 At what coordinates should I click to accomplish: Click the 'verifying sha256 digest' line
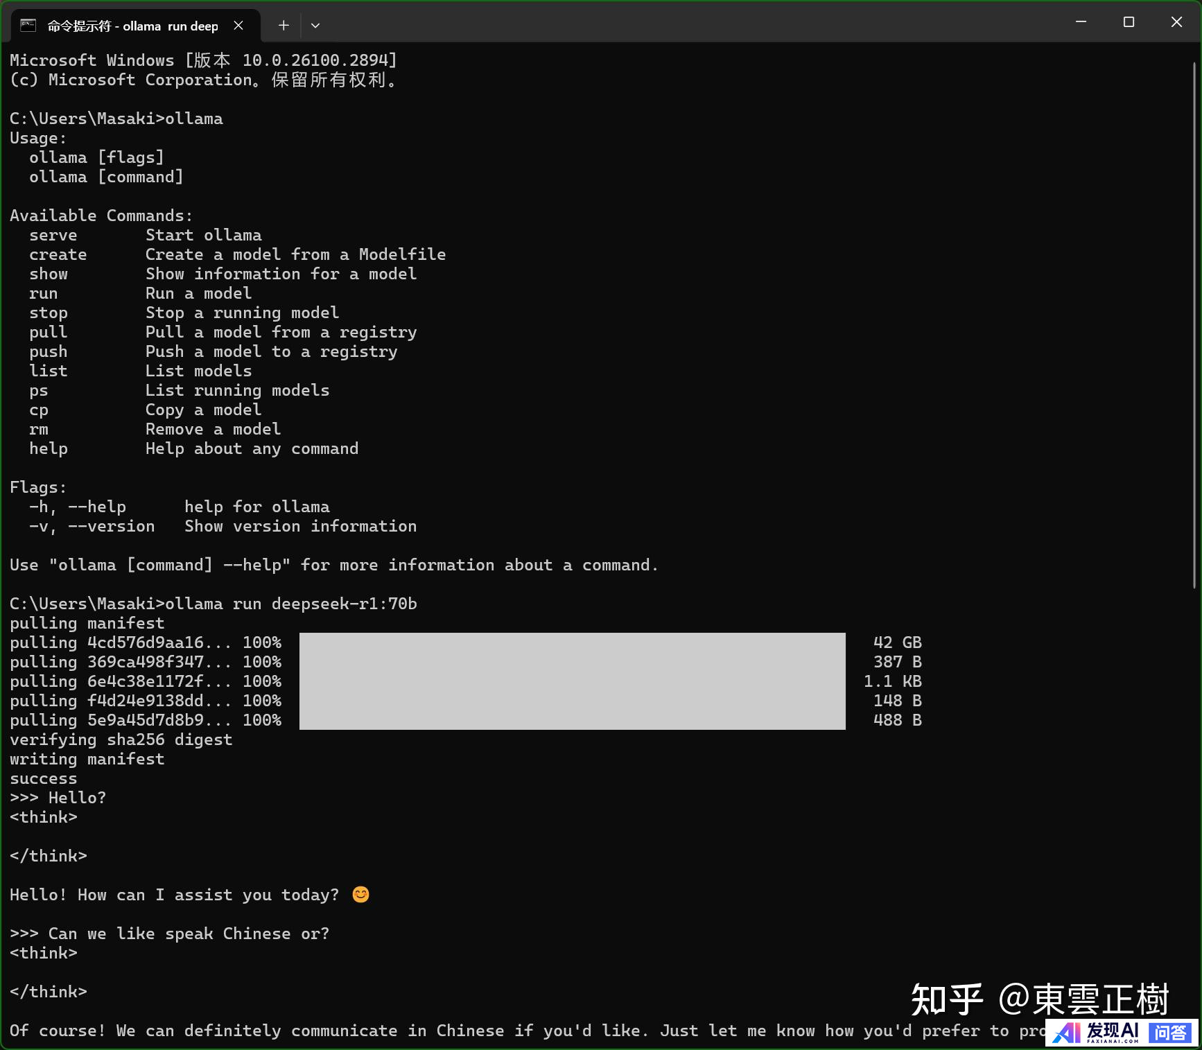[x=121, y=740]
